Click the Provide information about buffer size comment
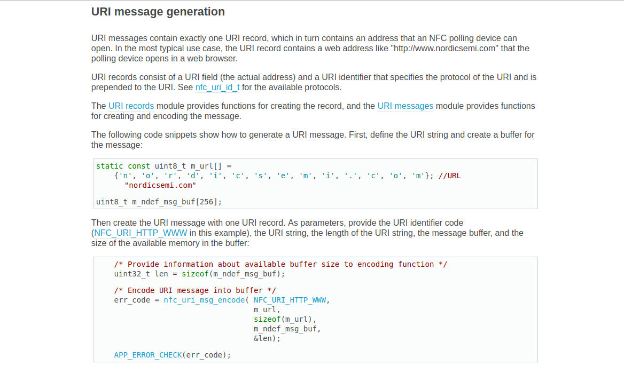 tap(280, 264)
